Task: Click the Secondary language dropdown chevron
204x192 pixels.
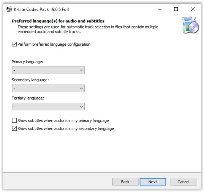Action: click(81, 88)
